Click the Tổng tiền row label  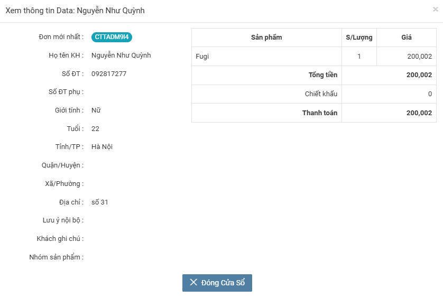322,75
